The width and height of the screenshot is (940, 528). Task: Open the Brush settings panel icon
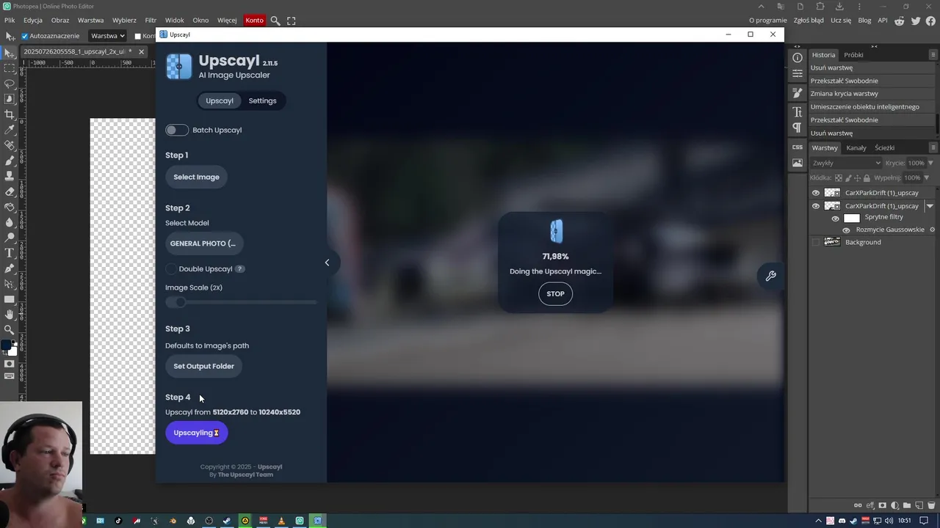click(x=798, y=94)
